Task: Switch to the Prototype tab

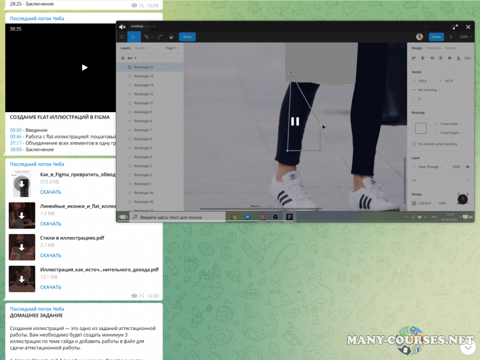Action: [433, 48]
